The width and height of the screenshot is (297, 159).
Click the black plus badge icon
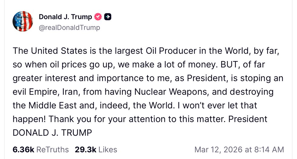coord(108,17)
